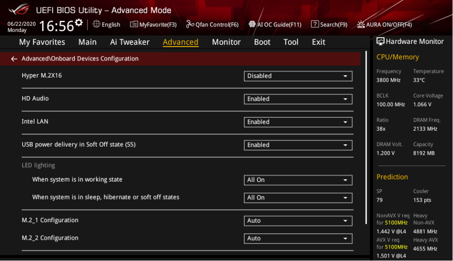The width and height of the screenshot is (453, 261).
Task: Click Advanced\Onboard Devices Configuration breadcrumb text
Action: [x=80, y=59]
